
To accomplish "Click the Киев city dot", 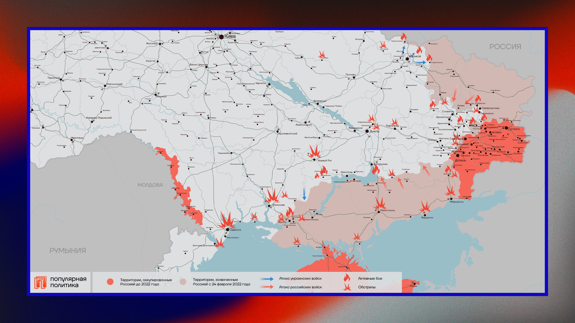I will pos(221,37).
